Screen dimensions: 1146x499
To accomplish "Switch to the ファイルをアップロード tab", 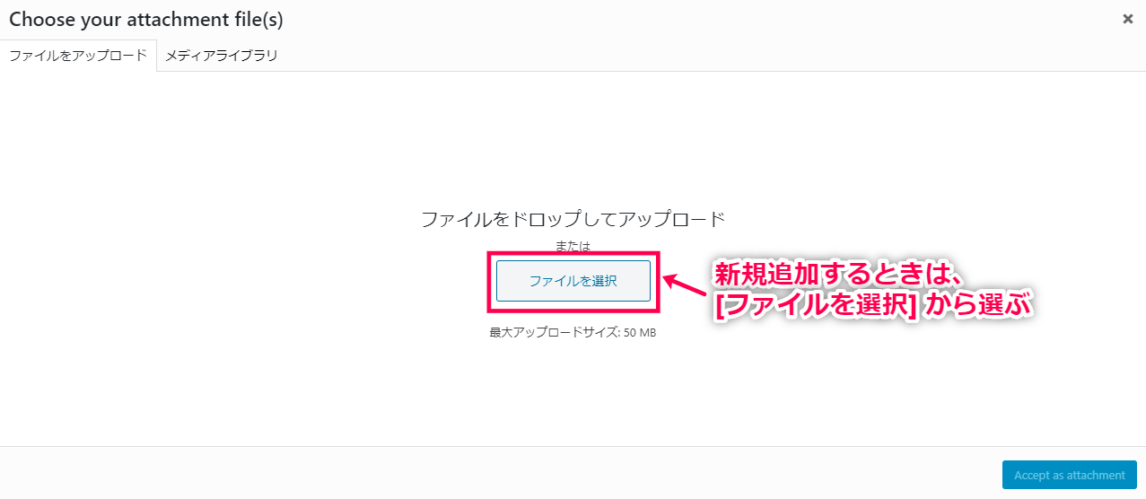I will pos(78,55).
